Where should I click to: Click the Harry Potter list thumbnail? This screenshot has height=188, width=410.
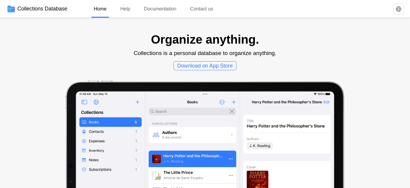[x=156, y=159]
